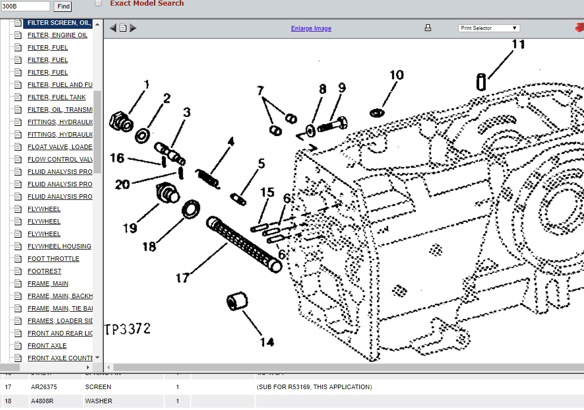Go to the next diagram page arrow
Image resolution: width=584 pixels, height=410 pixels.
[x=133, y=28]
